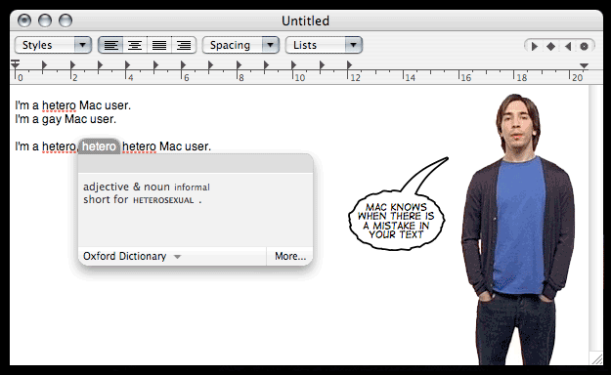Click the window title Untitled

[x=305, y=21]
